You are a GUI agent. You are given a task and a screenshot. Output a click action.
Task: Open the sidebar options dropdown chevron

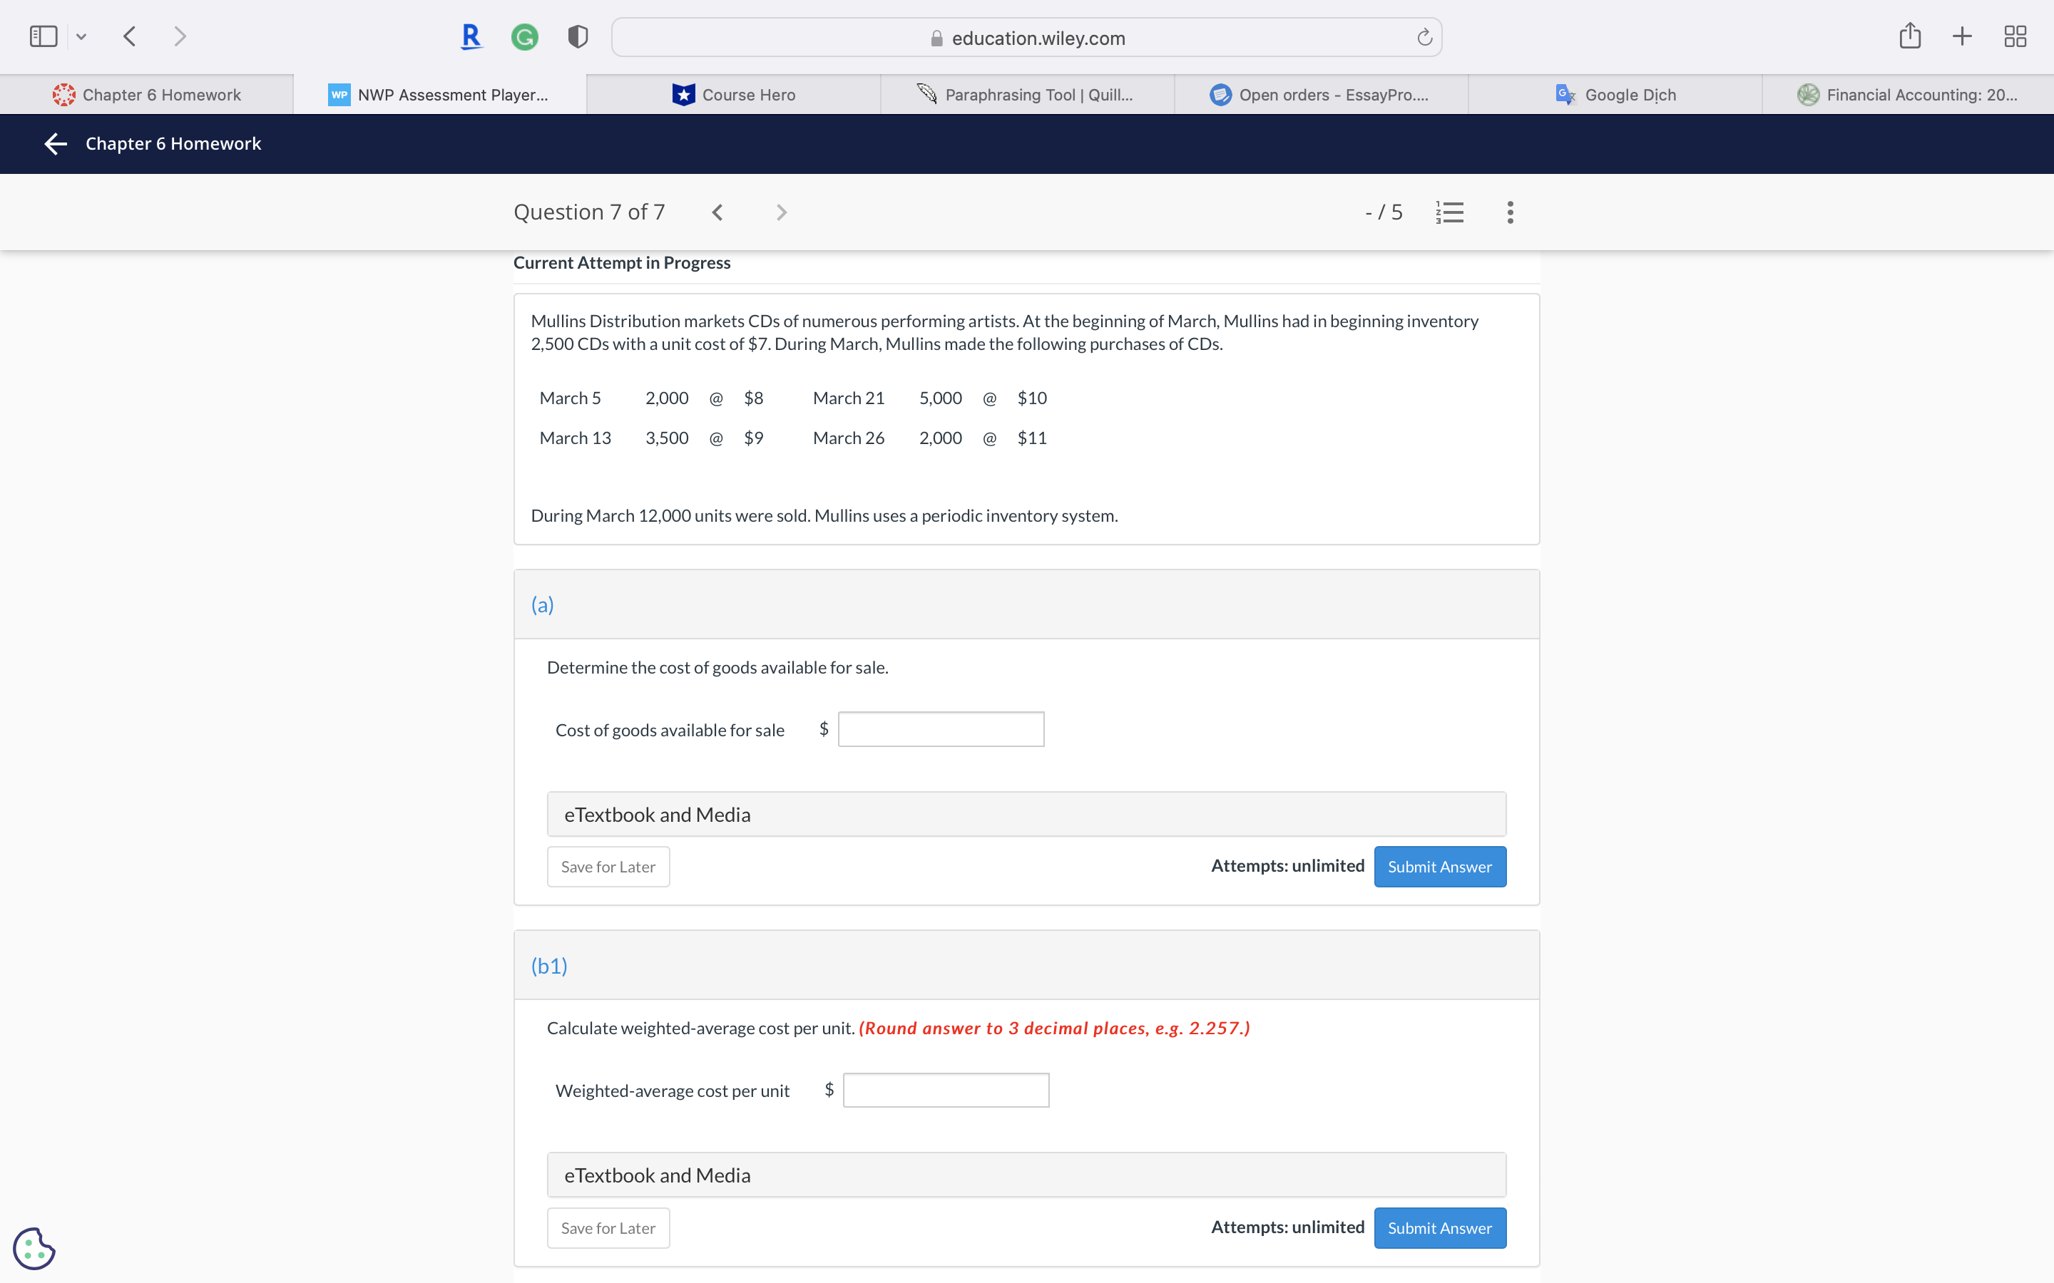[81, 36]
